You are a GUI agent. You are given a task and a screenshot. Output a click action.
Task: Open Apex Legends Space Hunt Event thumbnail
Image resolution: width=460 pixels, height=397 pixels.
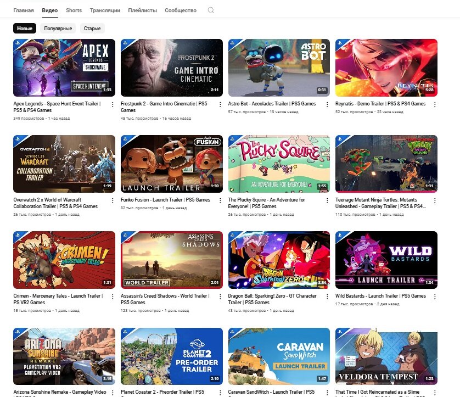[64, 68]
